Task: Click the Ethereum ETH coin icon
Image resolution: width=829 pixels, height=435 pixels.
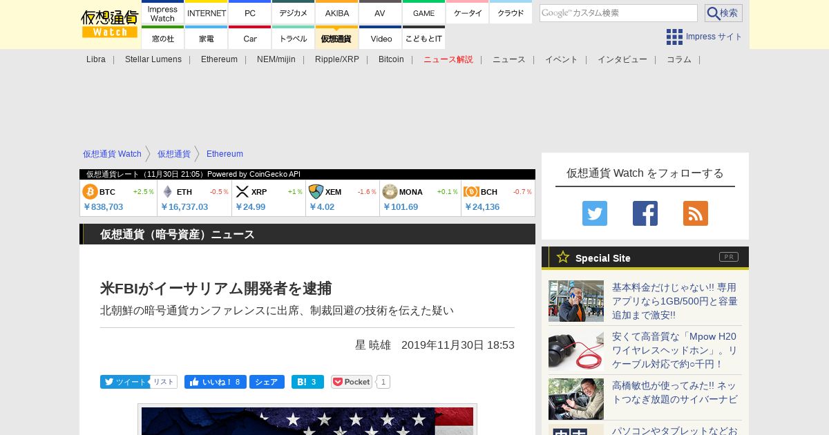Action: click(167, 191)
